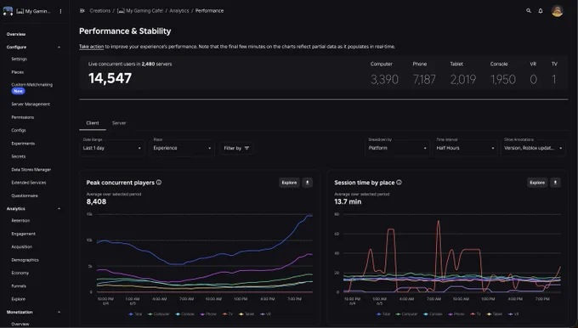Toggle Total series in Session time legend
Image resolution: width=578 pixels, height=328 pixels.
tap(383, 314)
